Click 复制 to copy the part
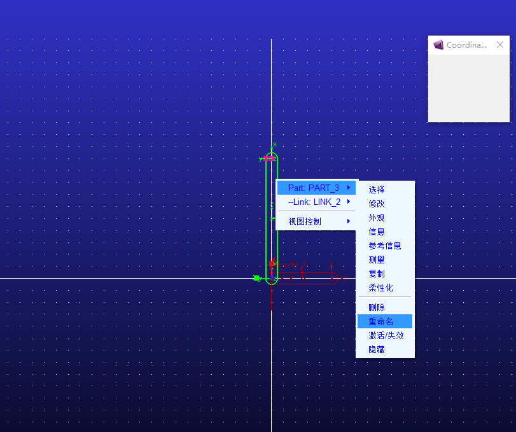This screenshot has width=516, height=432. [377, 274]
